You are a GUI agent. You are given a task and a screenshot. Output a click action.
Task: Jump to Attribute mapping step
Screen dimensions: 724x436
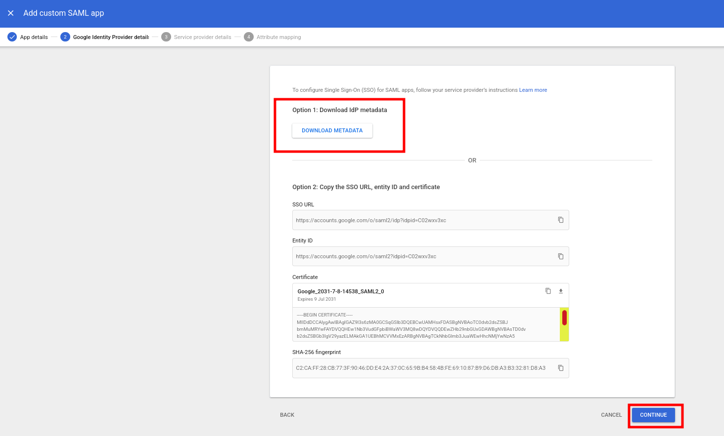279,37
